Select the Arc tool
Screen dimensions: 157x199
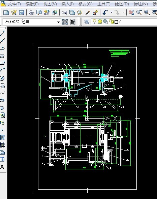pos(2,71)
